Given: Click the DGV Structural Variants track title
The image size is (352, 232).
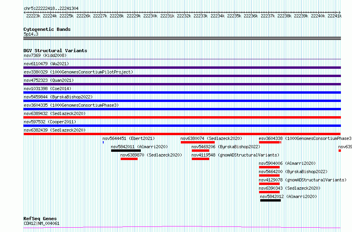Looking at the screenshot, I should (55, 51).
